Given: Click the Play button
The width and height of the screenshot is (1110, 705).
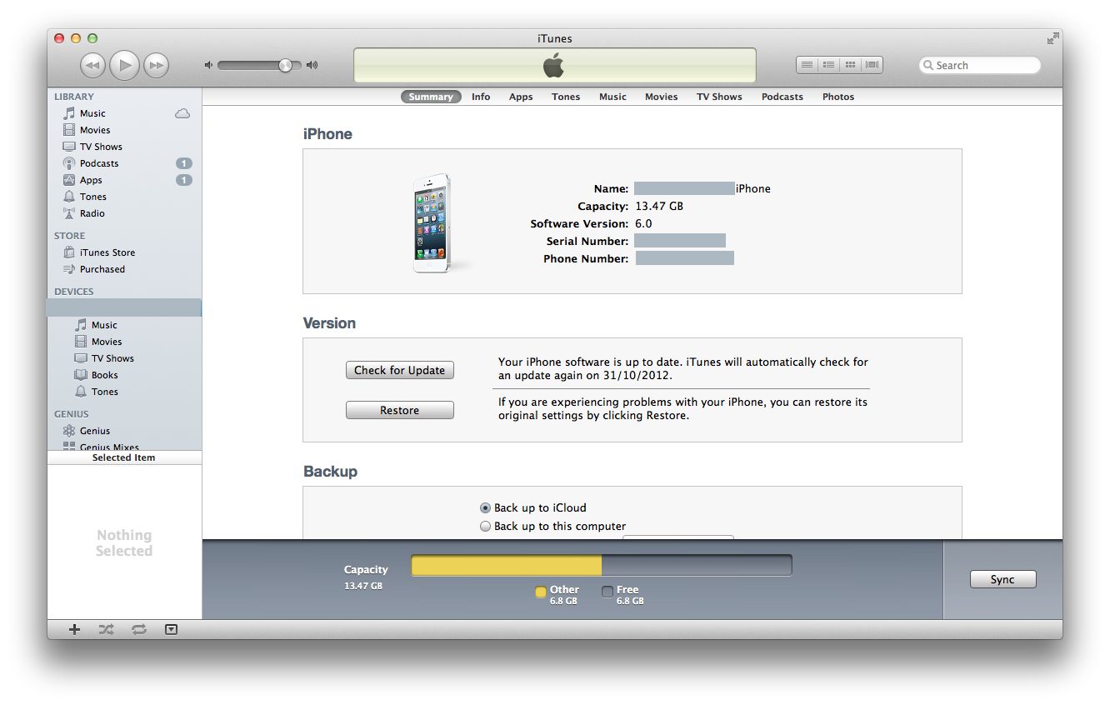Looking at the screenshot, I should click(x=124, y=65).
